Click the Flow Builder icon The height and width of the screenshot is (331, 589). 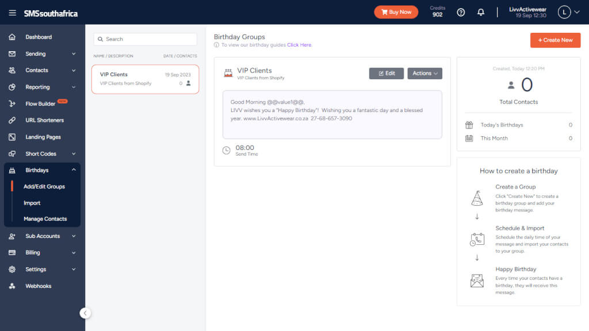[x=12, y=104]
